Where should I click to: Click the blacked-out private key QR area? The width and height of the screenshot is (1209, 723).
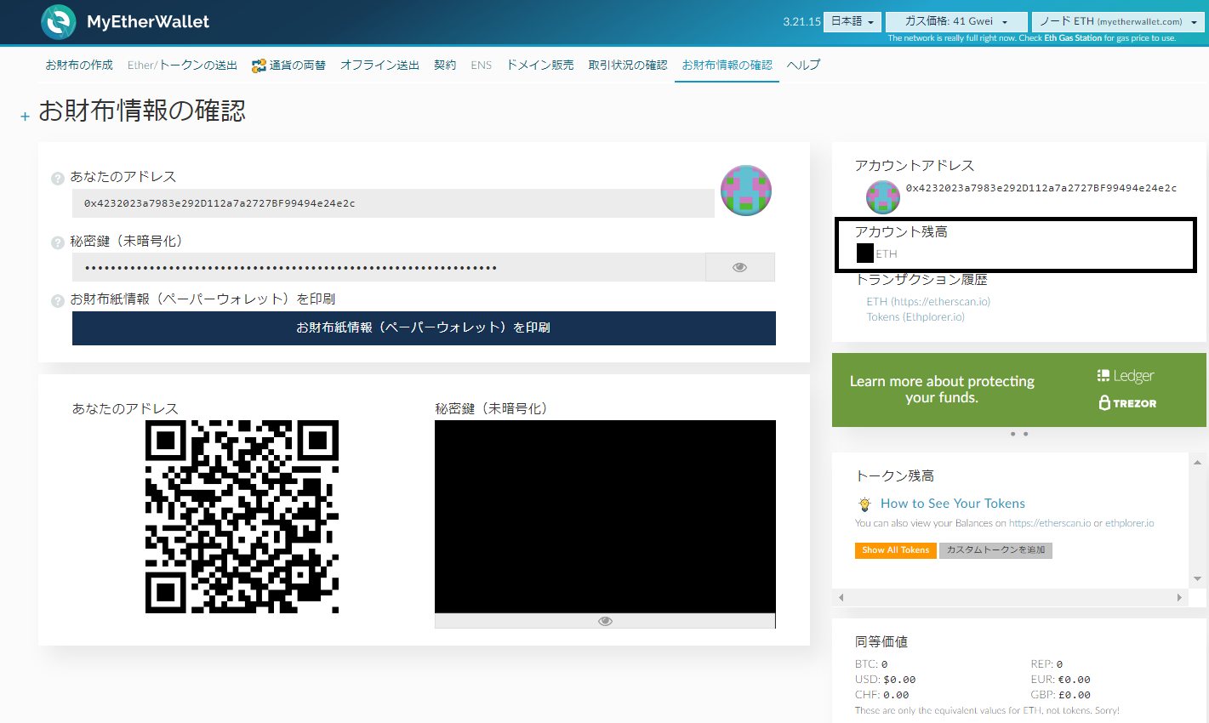pos(605,516)
